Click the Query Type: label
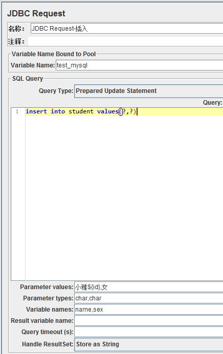The image size is (223, 354). coord(56,91)
